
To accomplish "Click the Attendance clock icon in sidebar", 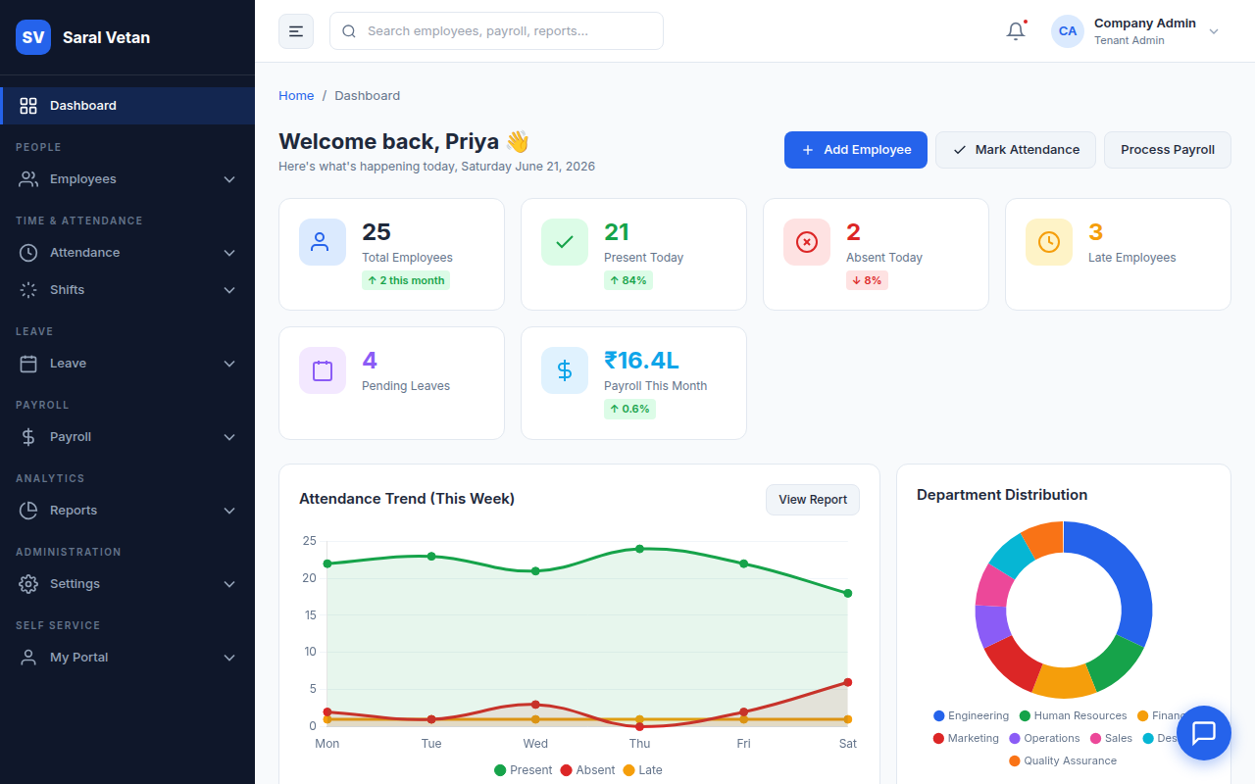I will [x=28, y=253].
